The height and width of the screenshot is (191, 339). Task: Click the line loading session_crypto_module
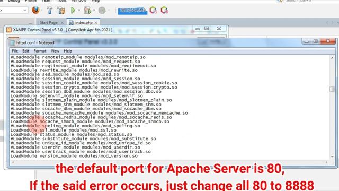click(x=94, y=87)
